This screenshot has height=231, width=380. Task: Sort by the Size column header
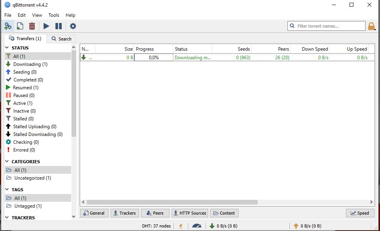[x=114, y=49]
